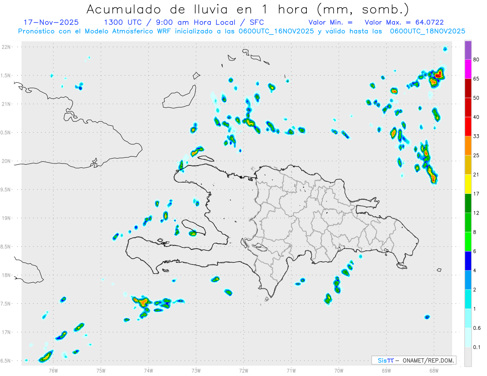Pick the dark blue swatch between 4 and 6
The height and width of the screenshot is (376, 487).
pyautogui.click(x=468, y=261)
